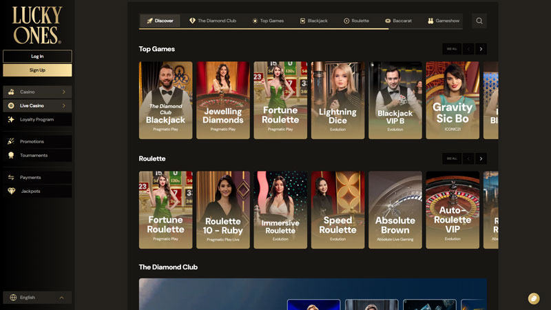Viewport: 551px width, 310px height.
Task: Click the Tournaments trophy icon
Action: point(11,155)
